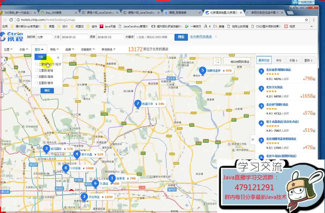Open the 提升团队研发效能 bookmark

coord(167,26)
